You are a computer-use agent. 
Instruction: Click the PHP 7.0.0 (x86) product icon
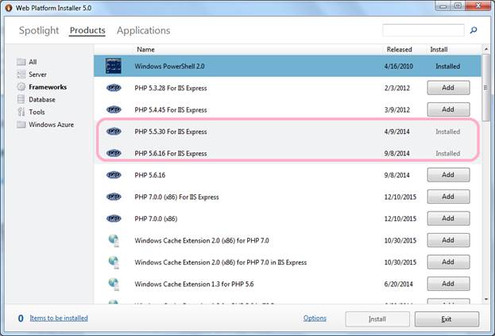pos(114,219)
